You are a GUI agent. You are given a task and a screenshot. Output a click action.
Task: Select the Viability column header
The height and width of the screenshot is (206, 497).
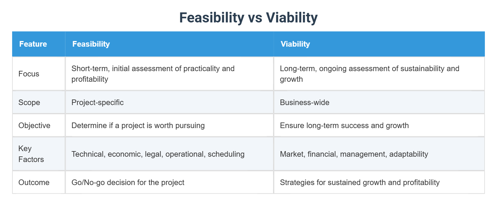[295, 44]
